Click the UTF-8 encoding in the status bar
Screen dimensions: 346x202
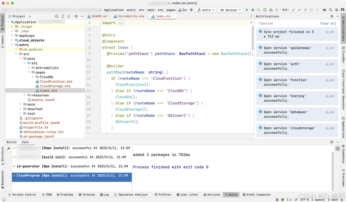click(x=305, y=199)
